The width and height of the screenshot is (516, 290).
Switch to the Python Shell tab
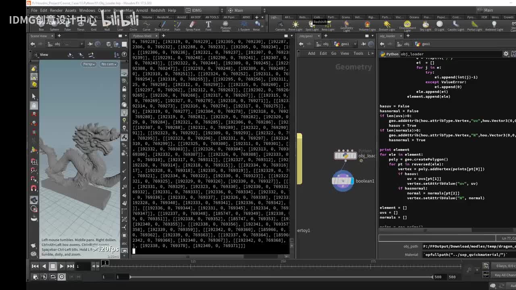coord(142,36)
